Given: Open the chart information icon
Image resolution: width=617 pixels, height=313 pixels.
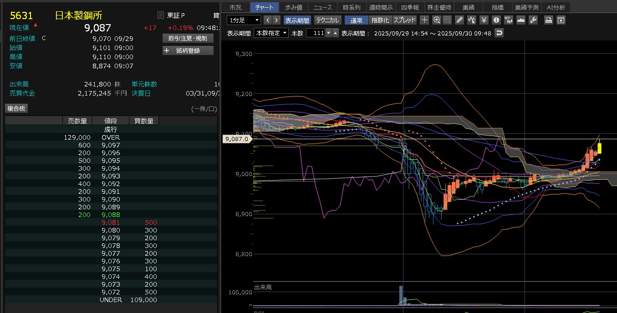Looking at the screenshot, I should pos(496,20).
